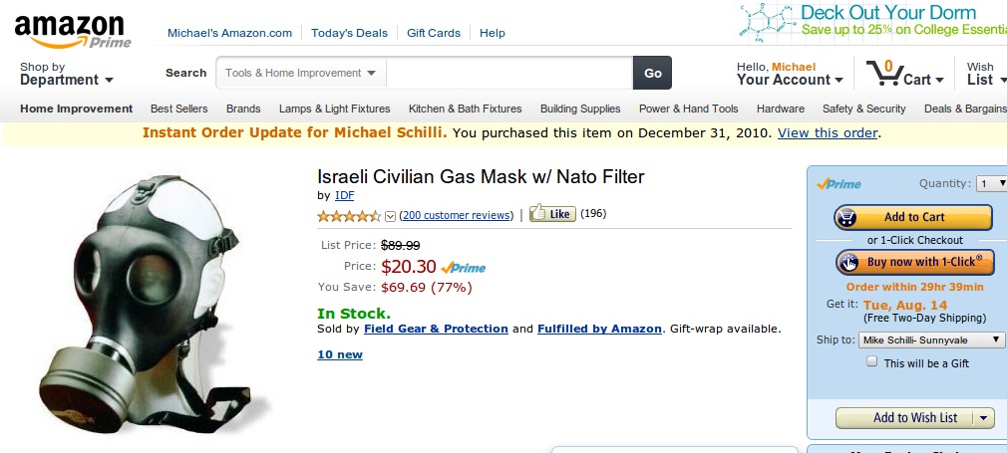Open the shopping cart icon

[881, 74]
